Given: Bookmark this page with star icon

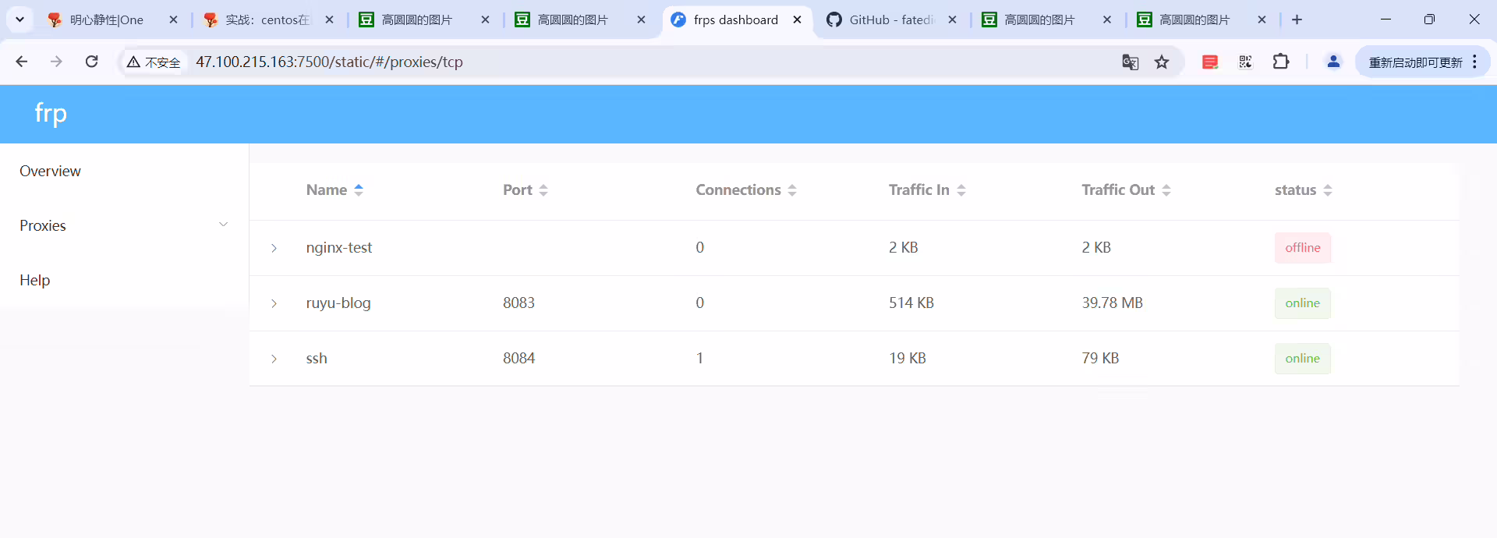Looking at the screenshot, I should click(x=1162, y=62).
